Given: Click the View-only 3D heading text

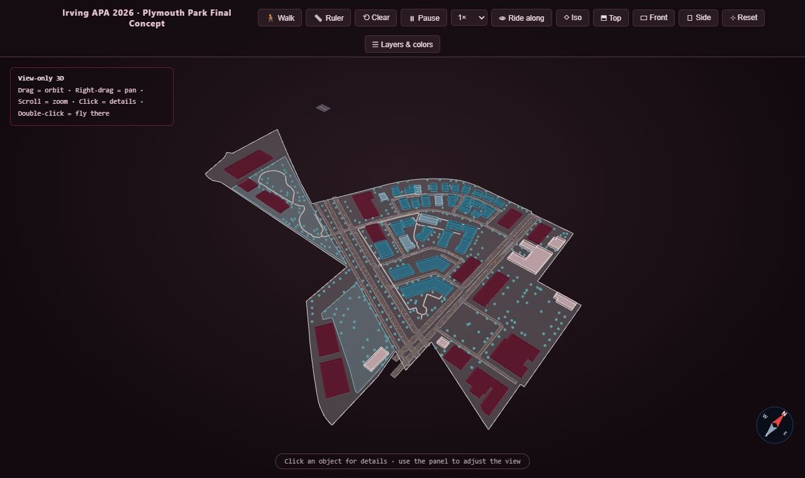Looking at the screenshot, I should point(41,79).
